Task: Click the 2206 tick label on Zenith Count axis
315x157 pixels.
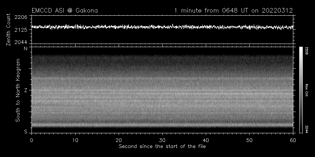Action: 21,17
